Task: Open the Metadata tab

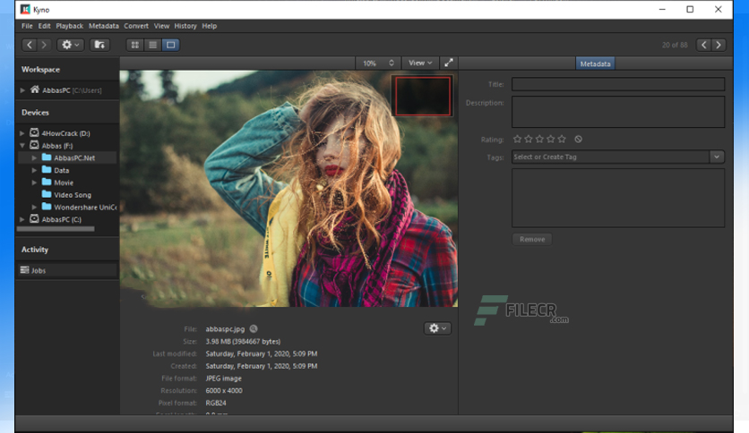Action: (595, 64)
